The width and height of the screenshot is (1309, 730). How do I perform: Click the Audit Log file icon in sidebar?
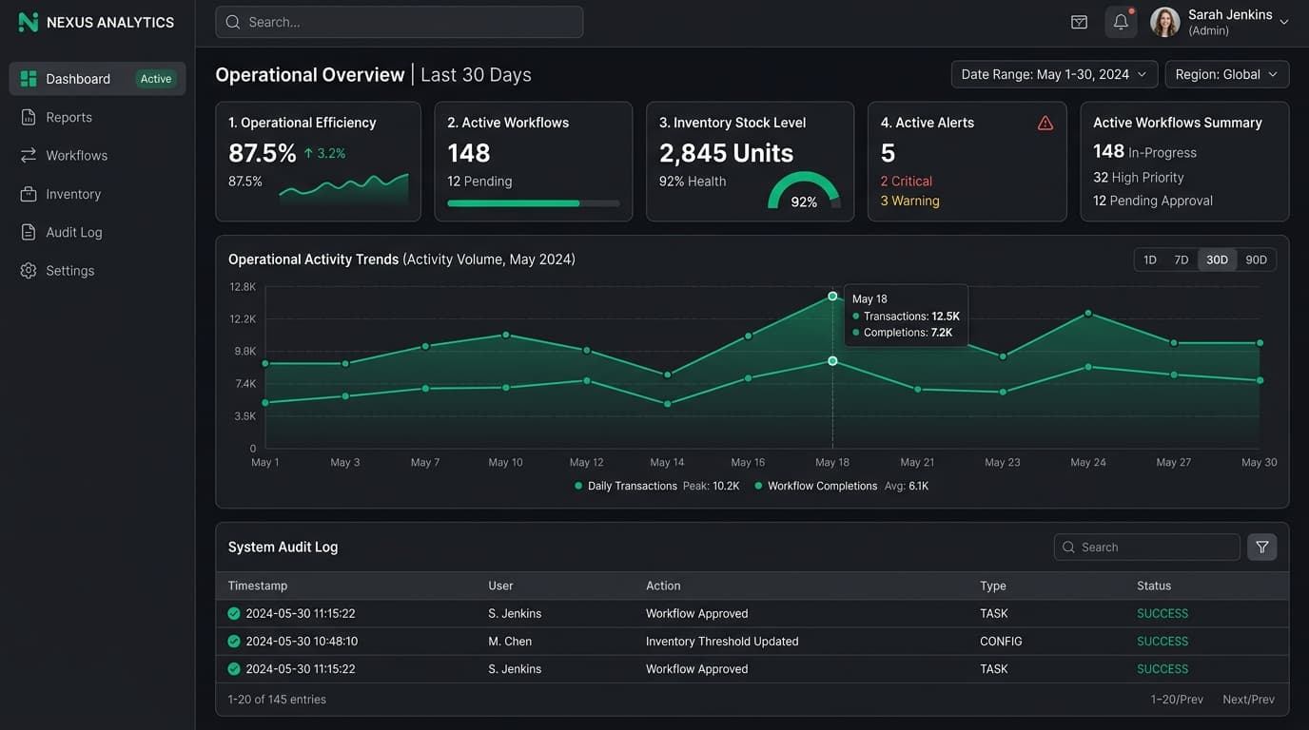[29, 232]
